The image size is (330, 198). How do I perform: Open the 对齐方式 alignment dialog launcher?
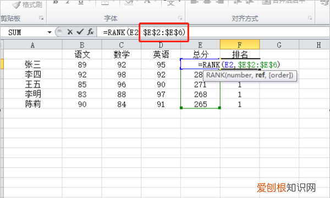click(310, 18)
